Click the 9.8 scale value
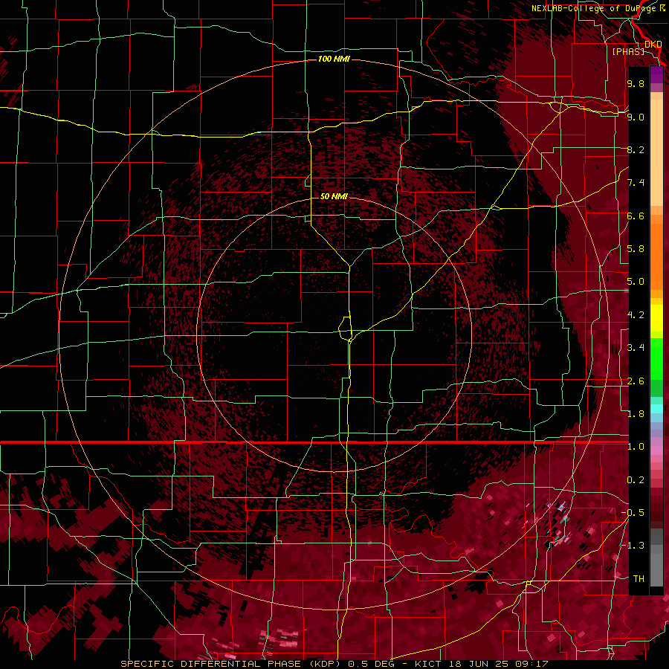 point(636,83)
